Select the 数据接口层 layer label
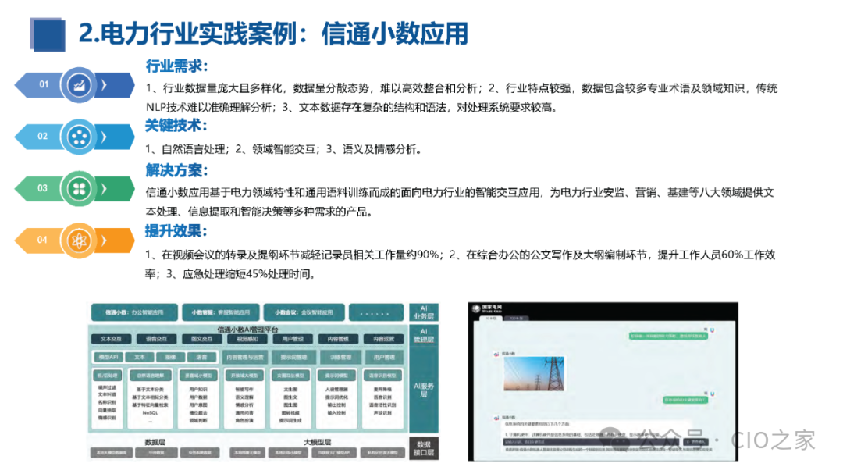The image size is (843, 474). click(424, 448)
